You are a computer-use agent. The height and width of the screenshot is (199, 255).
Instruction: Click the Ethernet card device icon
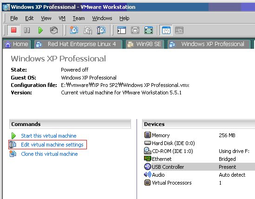[148, 158]
